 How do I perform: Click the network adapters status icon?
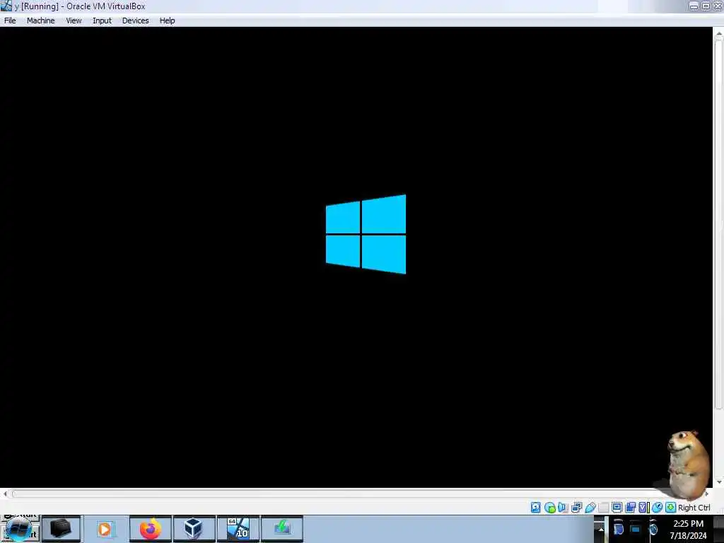coord(576,508)
